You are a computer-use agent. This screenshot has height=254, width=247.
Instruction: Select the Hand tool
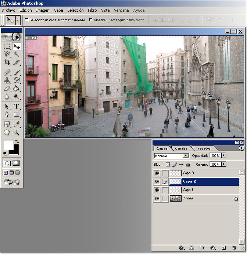click(7, 132)
